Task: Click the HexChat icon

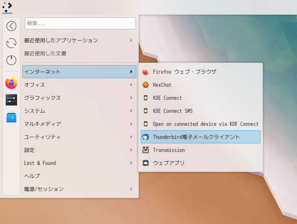Action: pyautogui.click(x=146, y=85)
